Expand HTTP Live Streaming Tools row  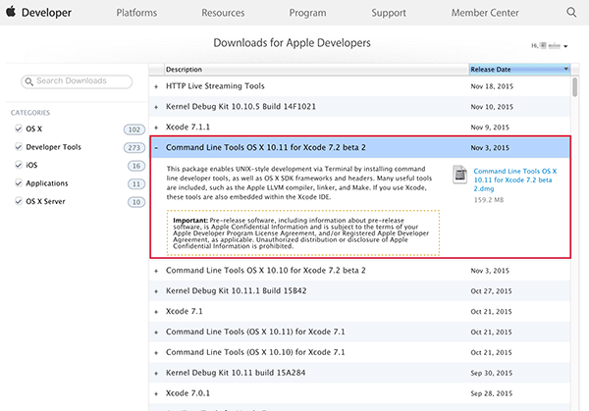[x=156, y=86]
